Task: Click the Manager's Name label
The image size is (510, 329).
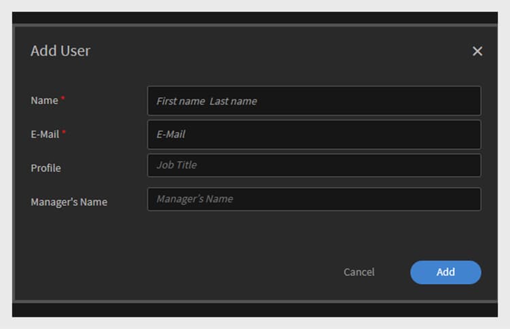Action: pyautogui.click(x=69, y=202)
